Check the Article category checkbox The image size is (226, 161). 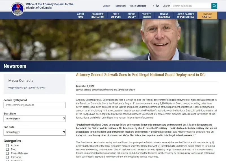[8, 146]
